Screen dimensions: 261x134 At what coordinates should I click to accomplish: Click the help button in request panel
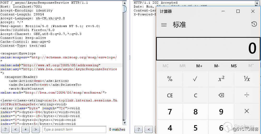[5, 129]
